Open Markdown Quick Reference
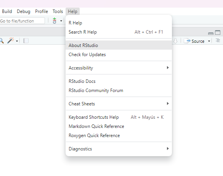The height and width of the screenshot is (176, 223). (119, 126)
